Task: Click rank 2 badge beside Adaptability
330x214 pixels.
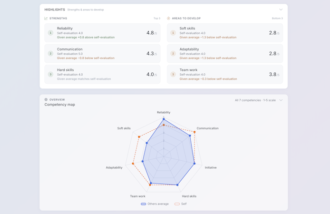Action: 173,53
